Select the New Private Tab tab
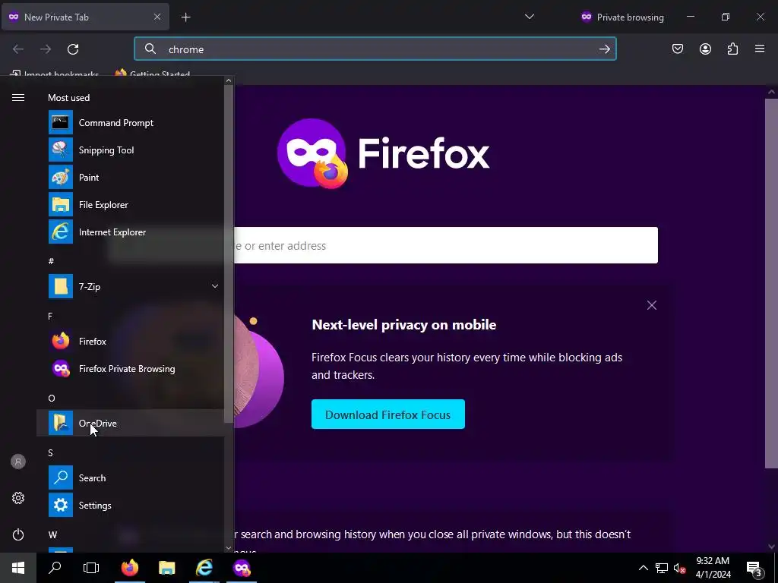778x583 pixels. pyautogui.click(x=85, y=17)
